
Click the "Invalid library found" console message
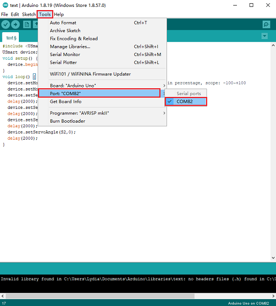click(x=138, y=279)
